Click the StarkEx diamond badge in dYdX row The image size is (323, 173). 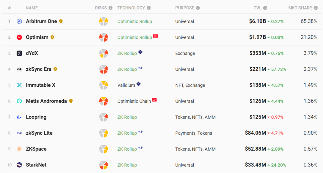point(140,52)
